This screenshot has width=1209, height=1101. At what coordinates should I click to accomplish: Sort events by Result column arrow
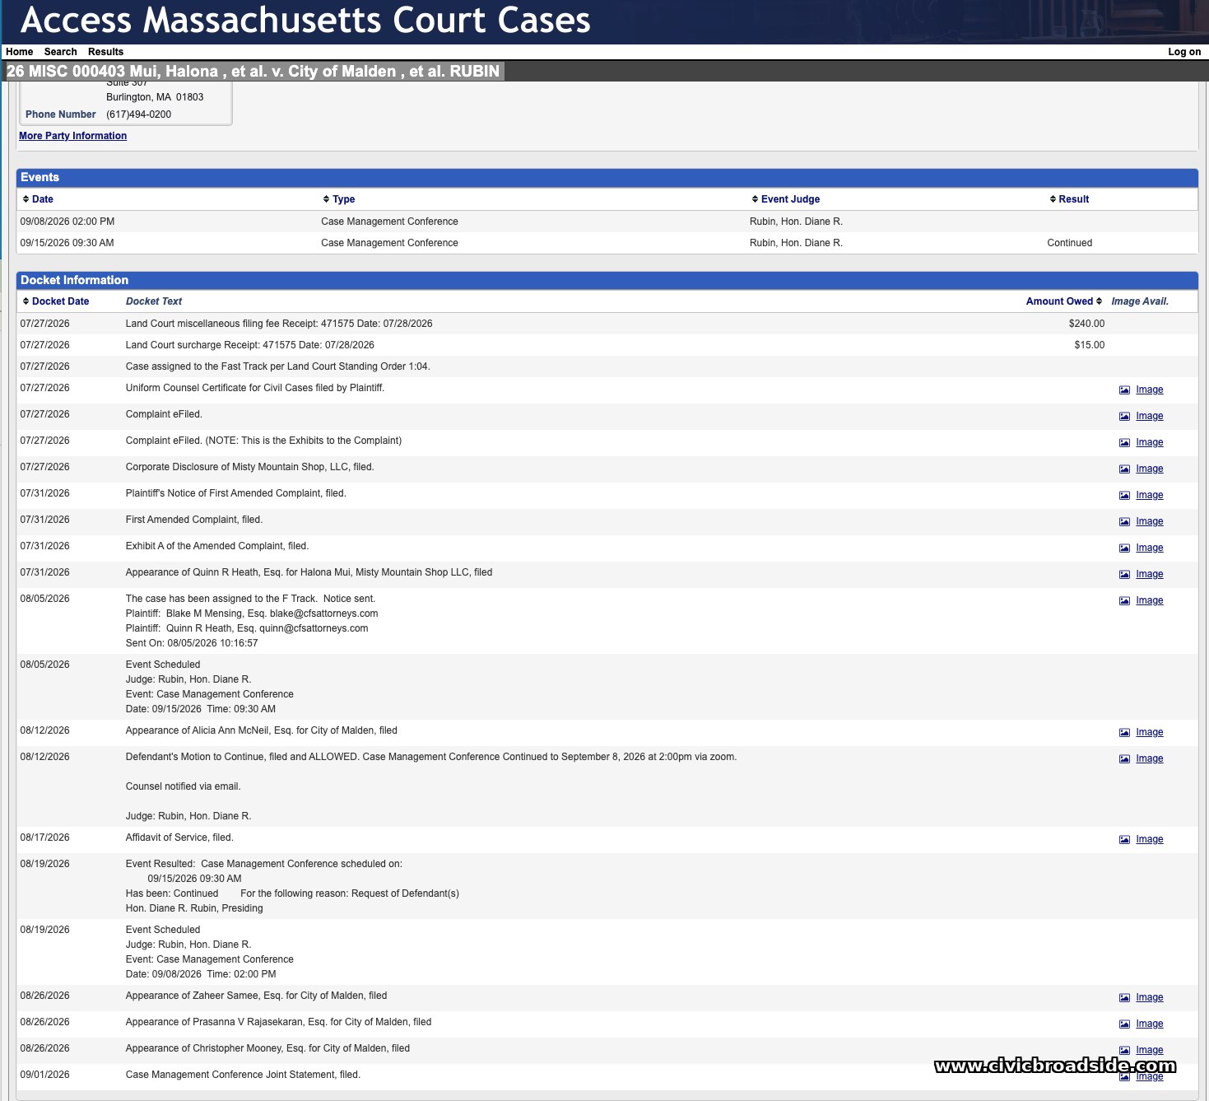[1053, 199]
